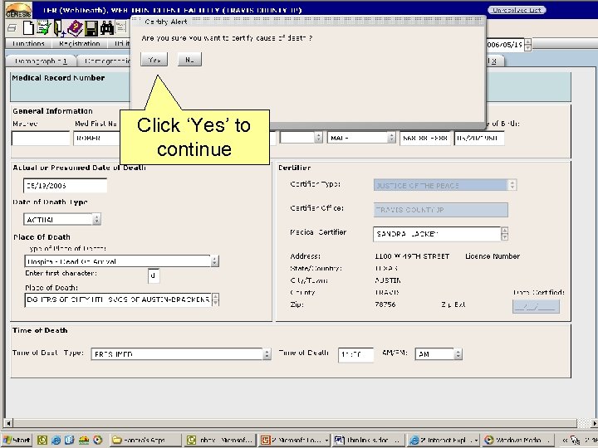
Task: Click the Medical Certifier spinner arrows
Action: pyautogui.click(x=505, y=234)
